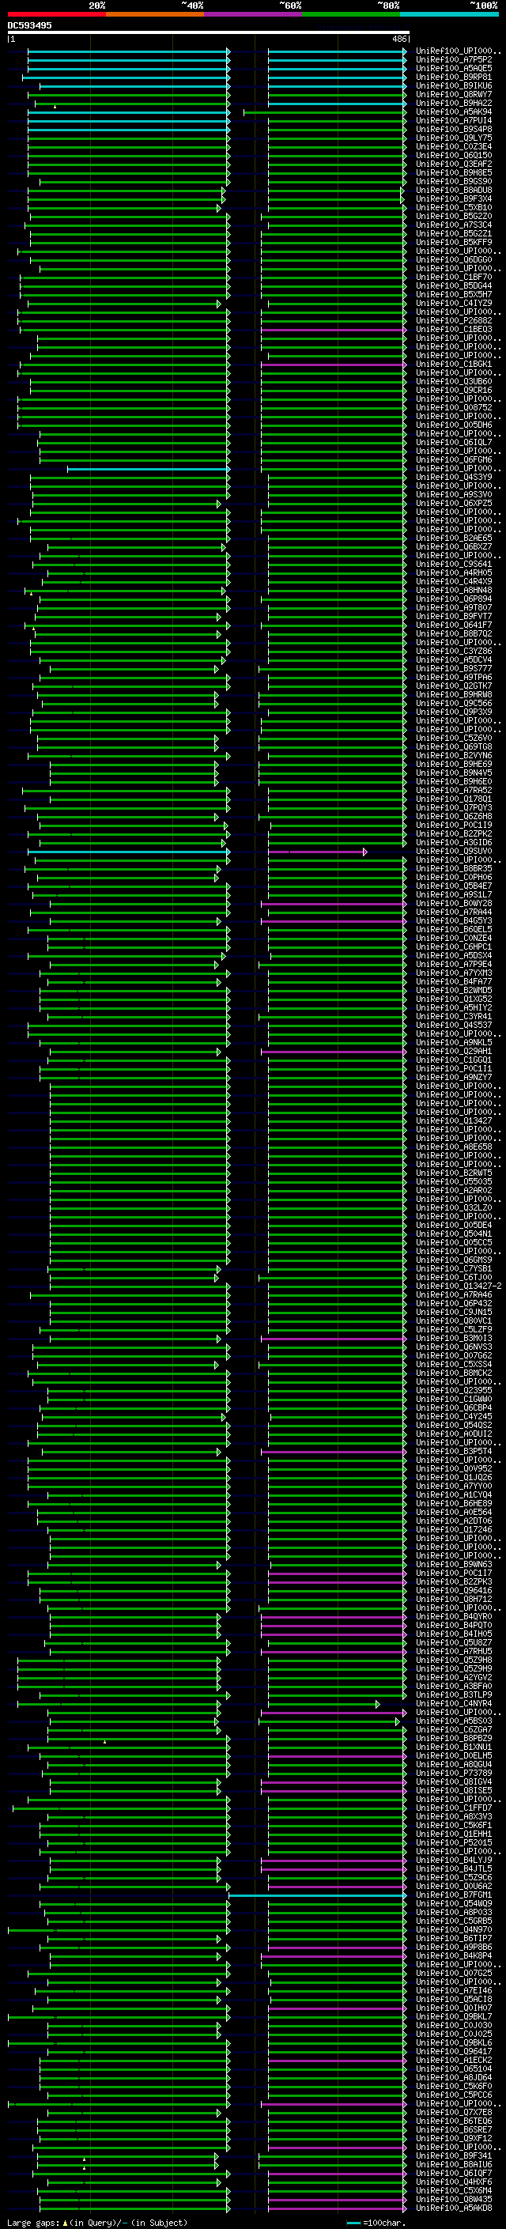Click label UniRef100_A7PUI4
Viewport: 506px width, 2229px height.
pyautogui.click(x=454, y=120)
